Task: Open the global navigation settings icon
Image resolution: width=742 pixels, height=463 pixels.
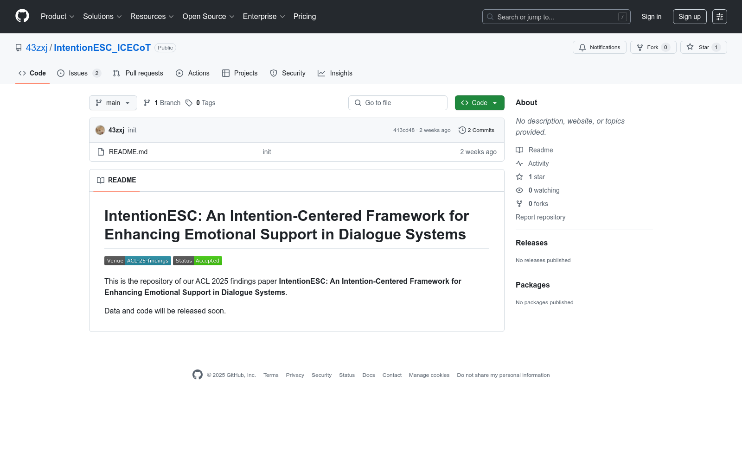Action: [719, 17]
